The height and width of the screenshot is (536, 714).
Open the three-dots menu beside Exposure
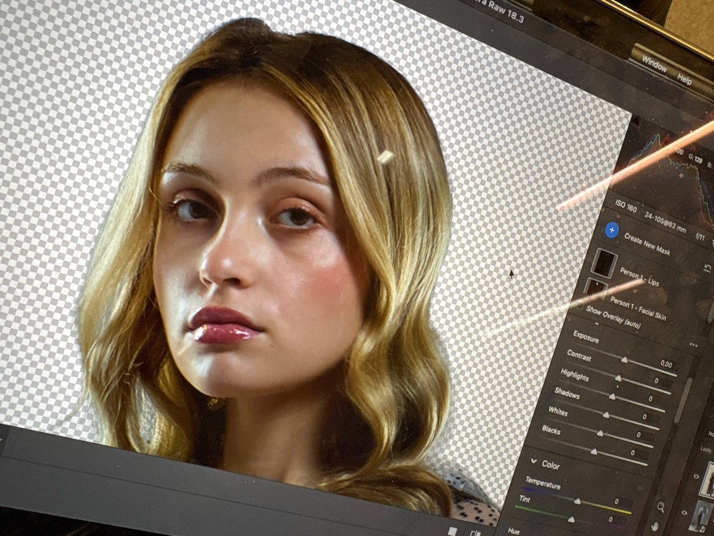click(x=693, y=345)
